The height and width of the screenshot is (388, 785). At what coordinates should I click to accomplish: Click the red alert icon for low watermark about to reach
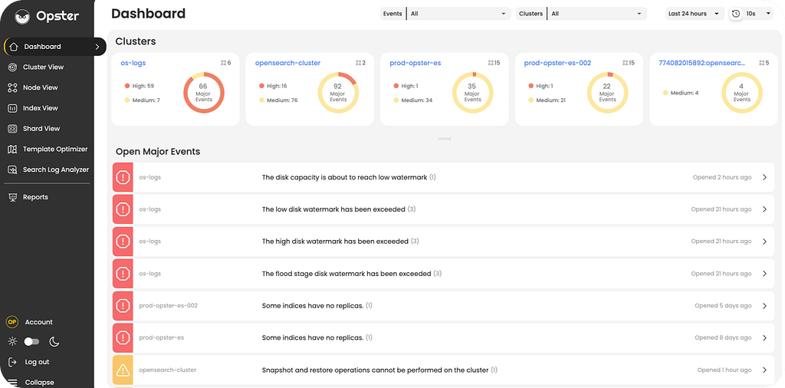123,177
